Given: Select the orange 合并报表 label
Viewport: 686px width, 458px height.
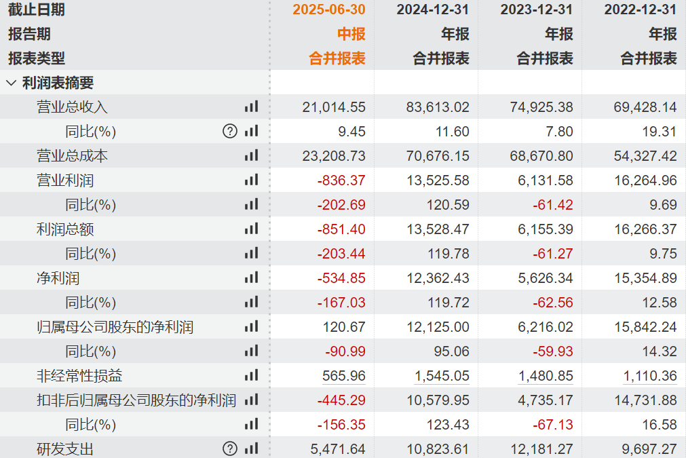Looking at the screenshot, I should [x=337, y=58].
